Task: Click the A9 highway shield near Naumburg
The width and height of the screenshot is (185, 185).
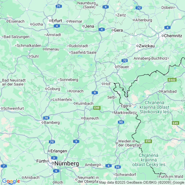Action: coord(105,7)
